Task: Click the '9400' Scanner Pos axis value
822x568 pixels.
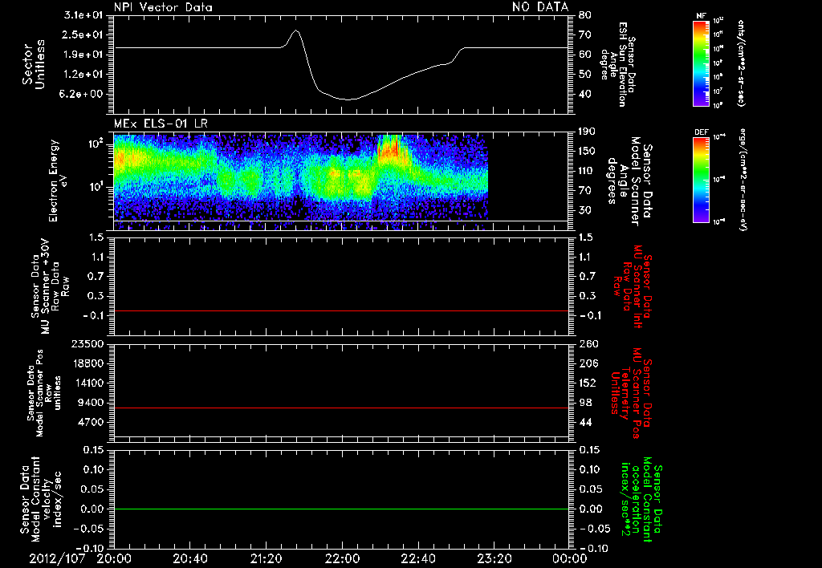Action: [x=91, y=403]
